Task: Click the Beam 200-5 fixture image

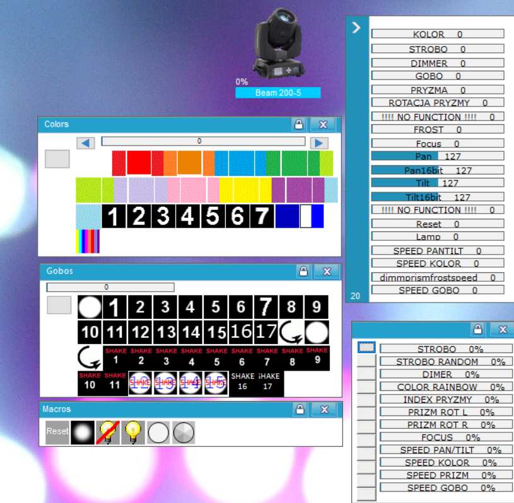Action: tap(278, 43)
